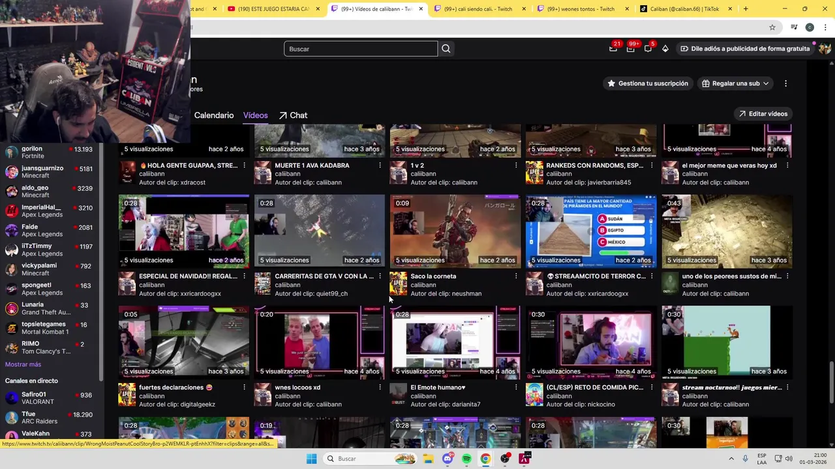Image resolution: width=835 pixels, height=469 pixels.
Task: Switch to weones tontos Twitch browser tab
Action: pos(582,9)
